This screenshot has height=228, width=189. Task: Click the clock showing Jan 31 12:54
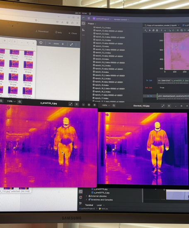[81, 13]
